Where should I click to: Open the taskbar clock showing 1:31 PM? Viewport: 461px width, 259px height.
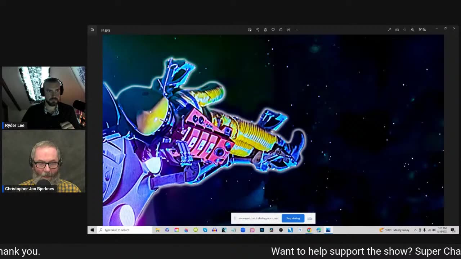click(x=443, y=230)
